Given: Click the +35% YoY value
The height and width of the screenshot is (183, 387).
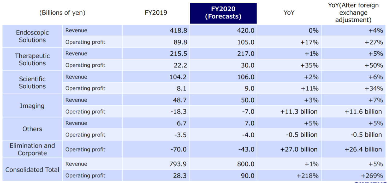Looking at the screenshot, I should click(289, 65).
